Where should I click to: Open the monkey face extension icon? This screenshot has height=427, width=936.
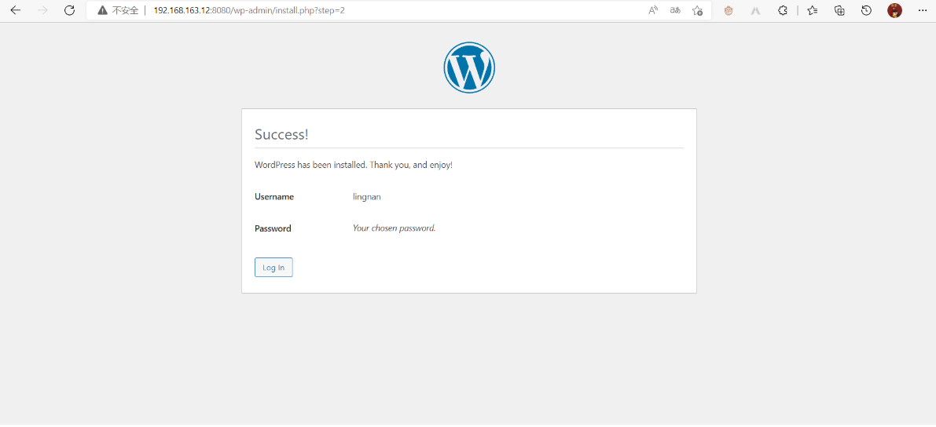click(729, 10)
